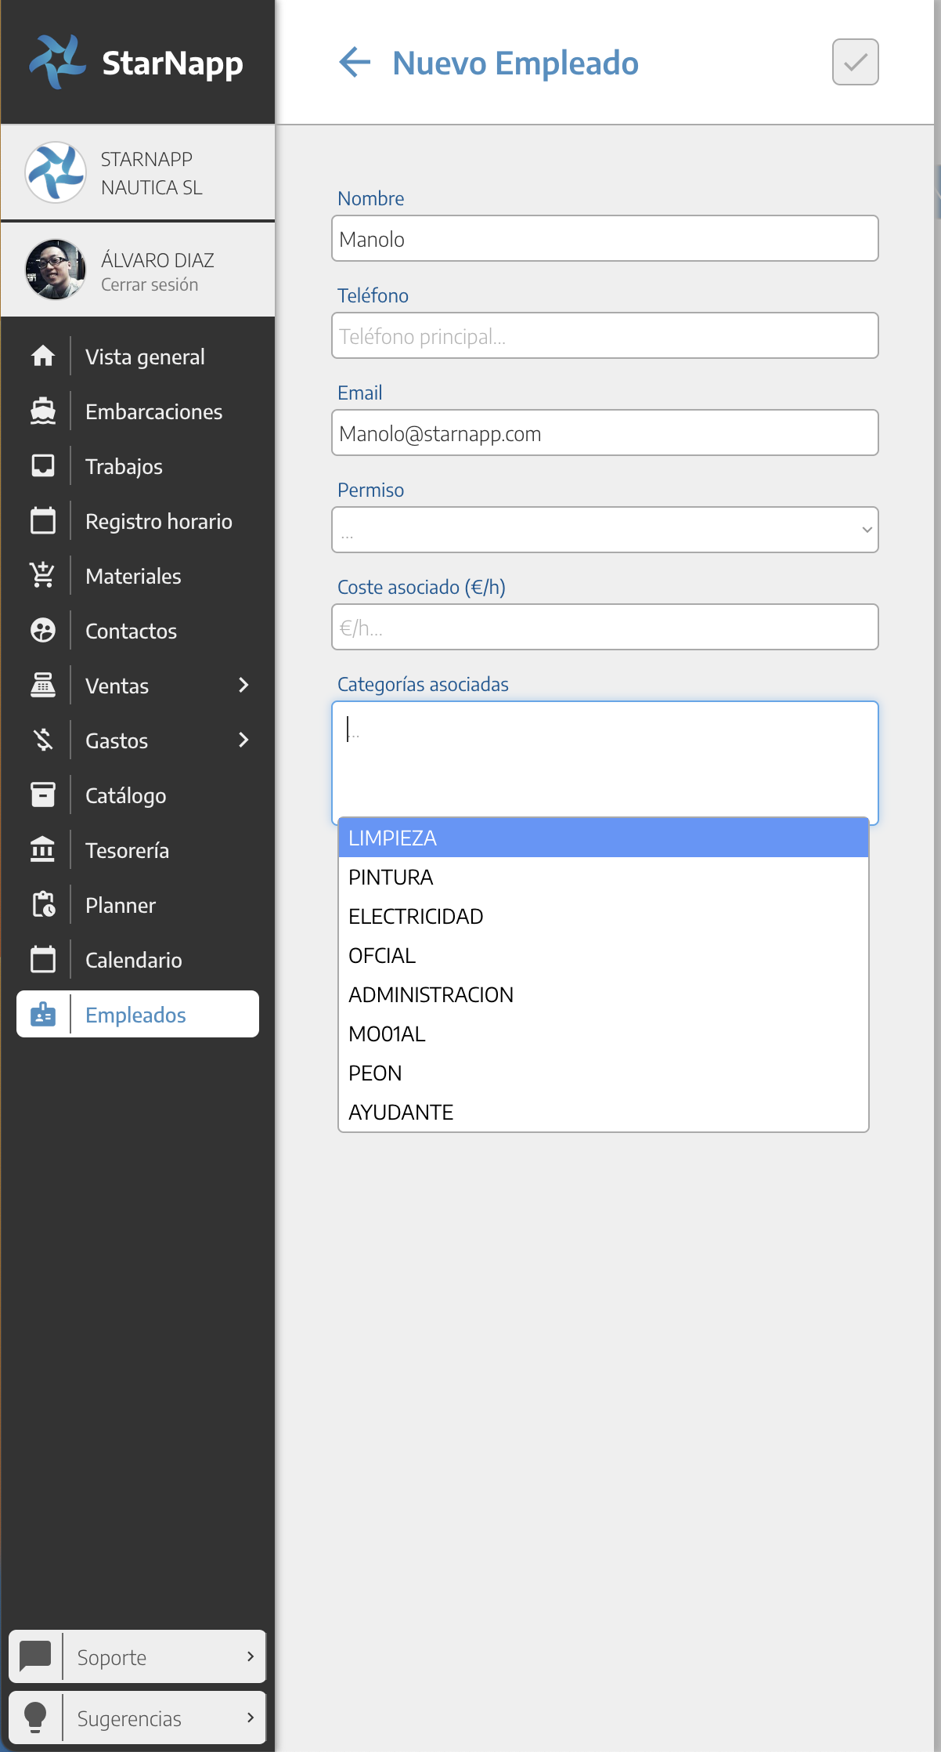Open Registro horario in the sidebar
The image size is (941, 1752).
pos(158,521)
